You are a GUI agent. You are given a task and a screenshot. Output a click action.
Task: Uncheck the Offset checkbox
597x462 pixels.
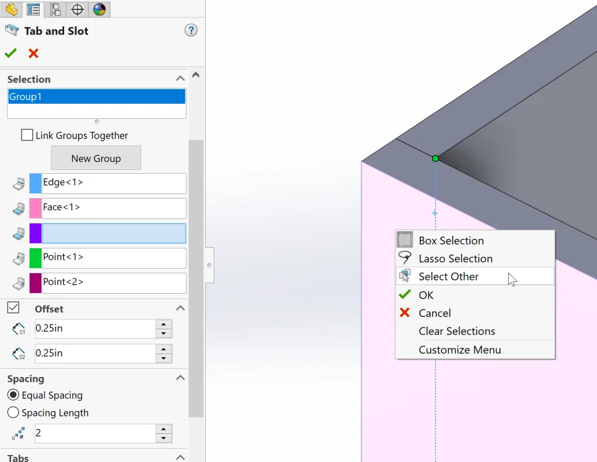13,308
